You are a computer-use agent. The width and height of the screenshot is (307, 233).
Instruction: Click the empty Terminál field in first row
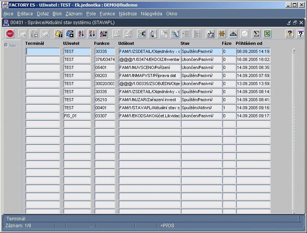point(43,51)
